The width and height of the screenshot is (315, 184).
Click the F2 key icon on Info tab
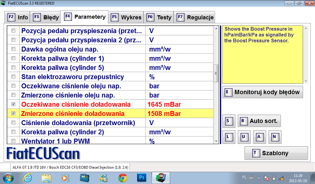click(x=11, y=17)
